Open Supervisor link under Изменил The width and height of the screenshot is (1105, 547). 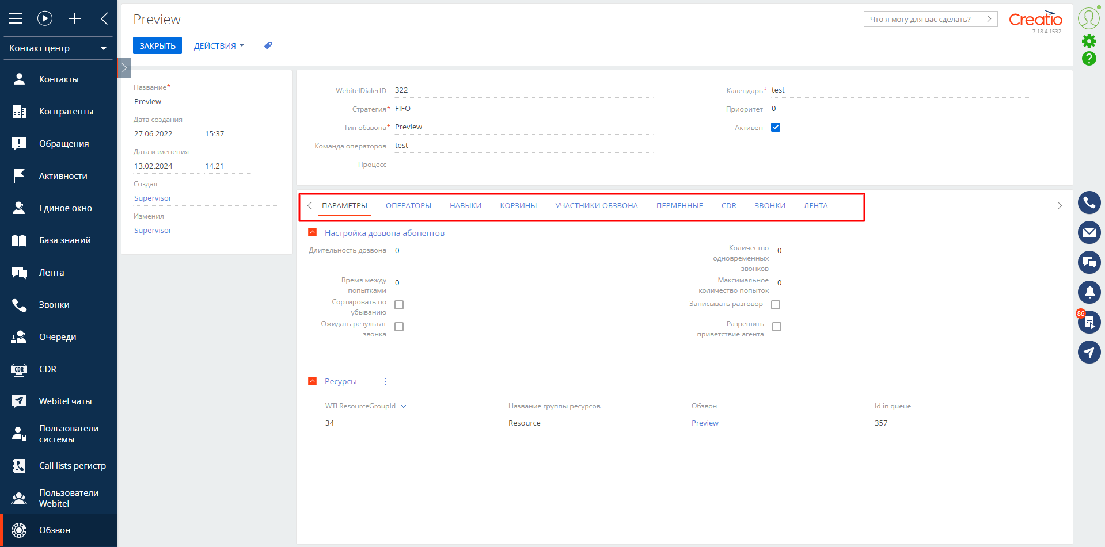pos(153,231)
